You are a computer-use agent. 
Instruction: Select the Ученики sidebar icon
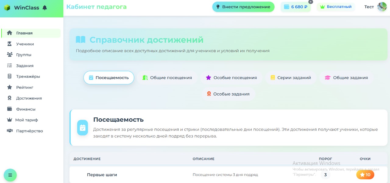pos(9,44)
